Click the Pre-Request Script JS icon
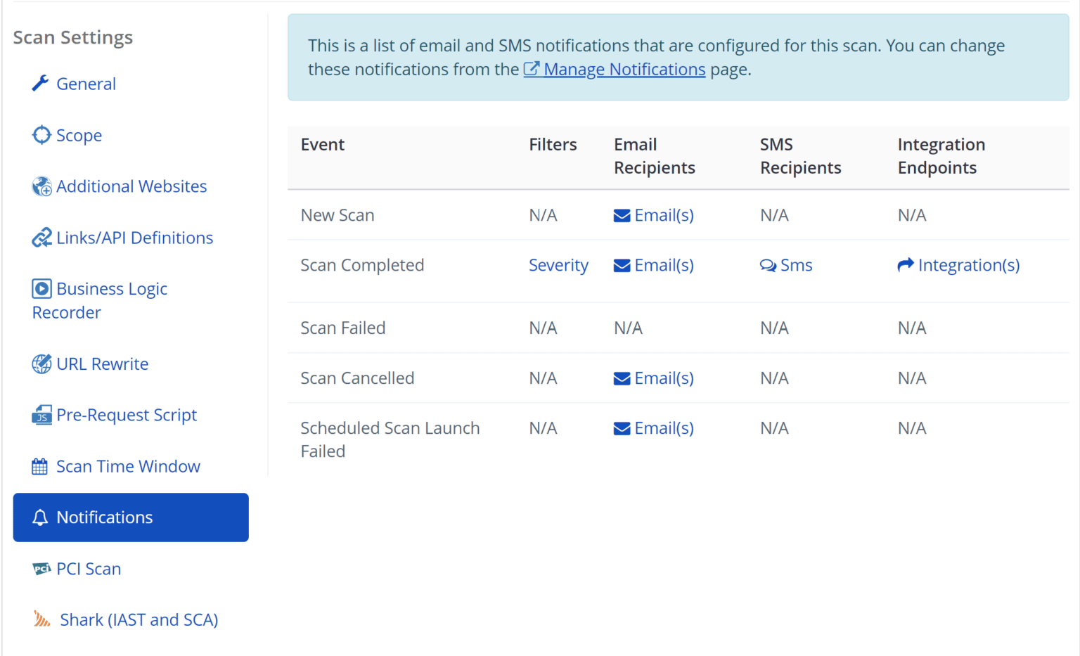This screenshot has height=656, width=1080. (41, 414)
